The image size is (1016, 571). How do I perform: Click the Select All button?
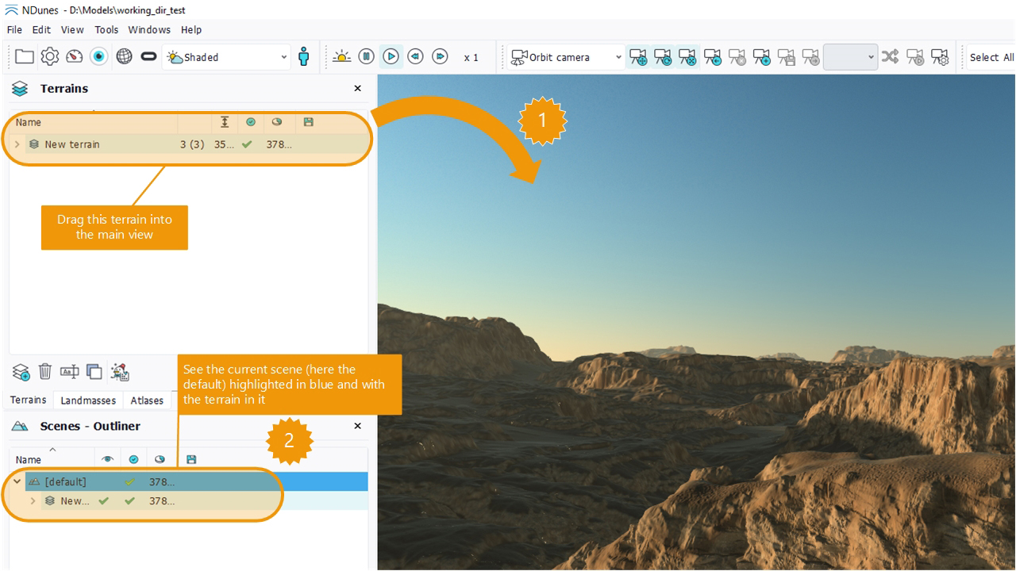(991, 57)
